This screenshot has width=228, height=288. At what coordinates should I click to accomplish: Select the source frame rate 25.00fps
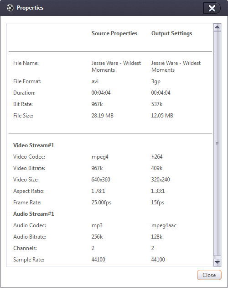[101, 203]
